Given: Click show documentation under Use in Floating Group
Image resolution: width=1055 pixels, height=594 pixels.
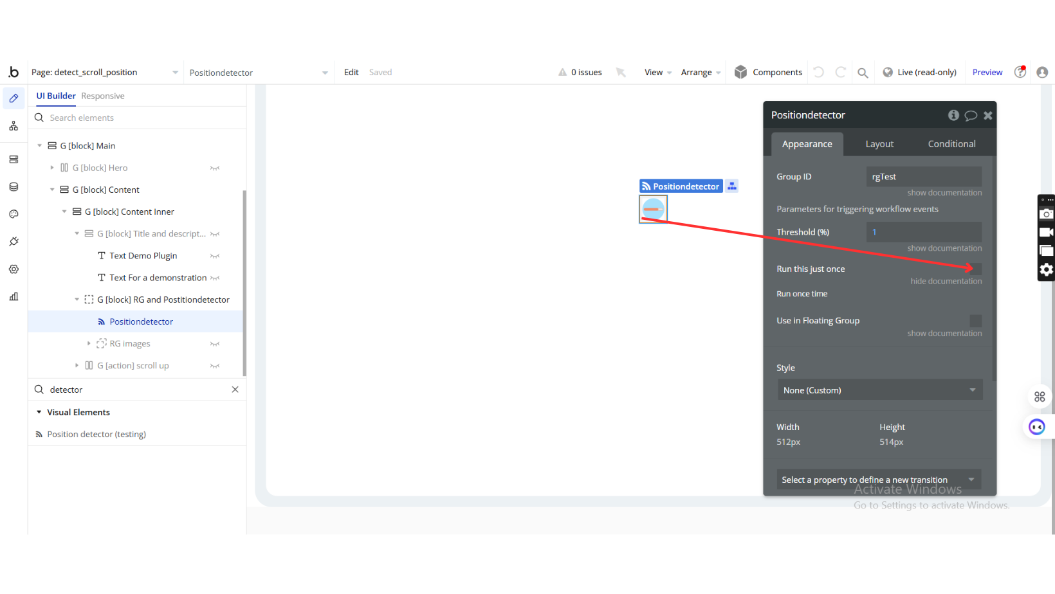Looking at the screenshot, I should (944, 333).
